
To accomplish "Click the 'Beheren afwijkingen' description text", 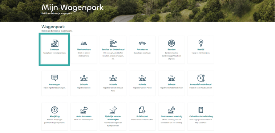I will [54, 121].
